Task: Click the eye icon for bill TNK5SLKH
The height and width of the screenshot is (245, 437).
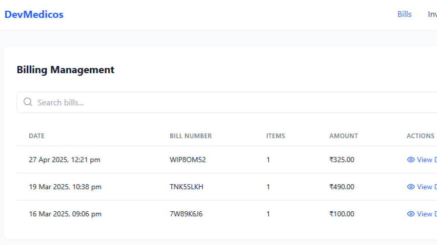Action: 410,187
